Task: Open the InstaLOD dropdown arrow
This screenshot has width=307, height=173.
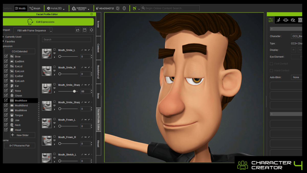Action: (64, 9)
